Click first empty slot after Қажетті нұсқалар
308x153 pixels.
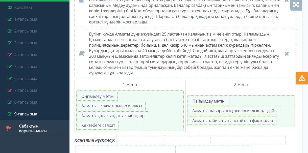(x=139, y=140)
